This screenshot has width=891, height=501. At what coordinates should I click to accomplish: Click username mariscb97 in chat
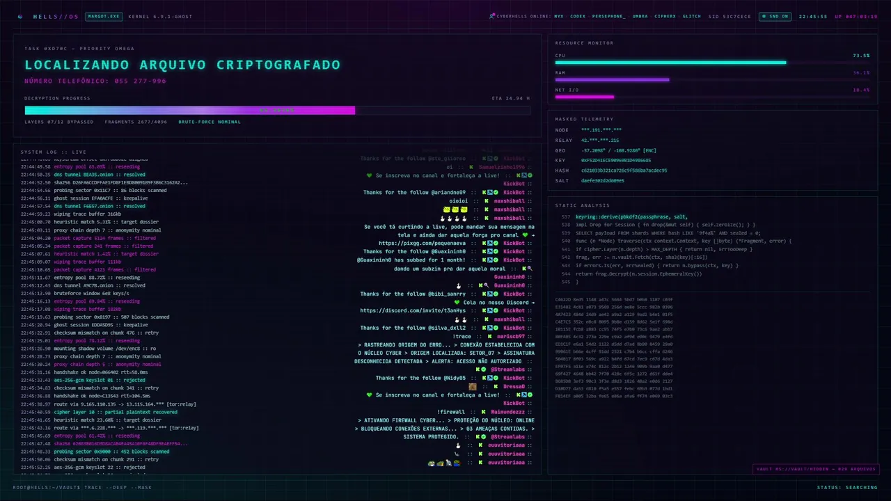pyautogui.click(x=511, y=336)
